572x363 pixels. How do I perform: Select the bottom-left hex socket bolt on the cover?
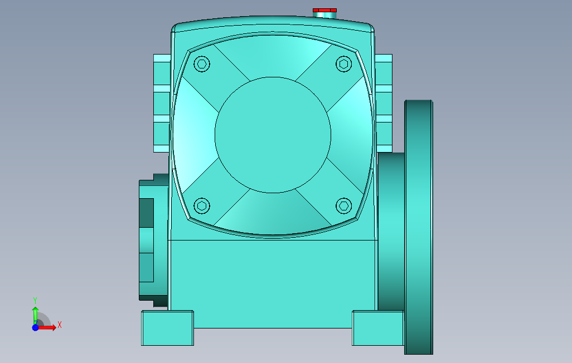pos(202,206)
